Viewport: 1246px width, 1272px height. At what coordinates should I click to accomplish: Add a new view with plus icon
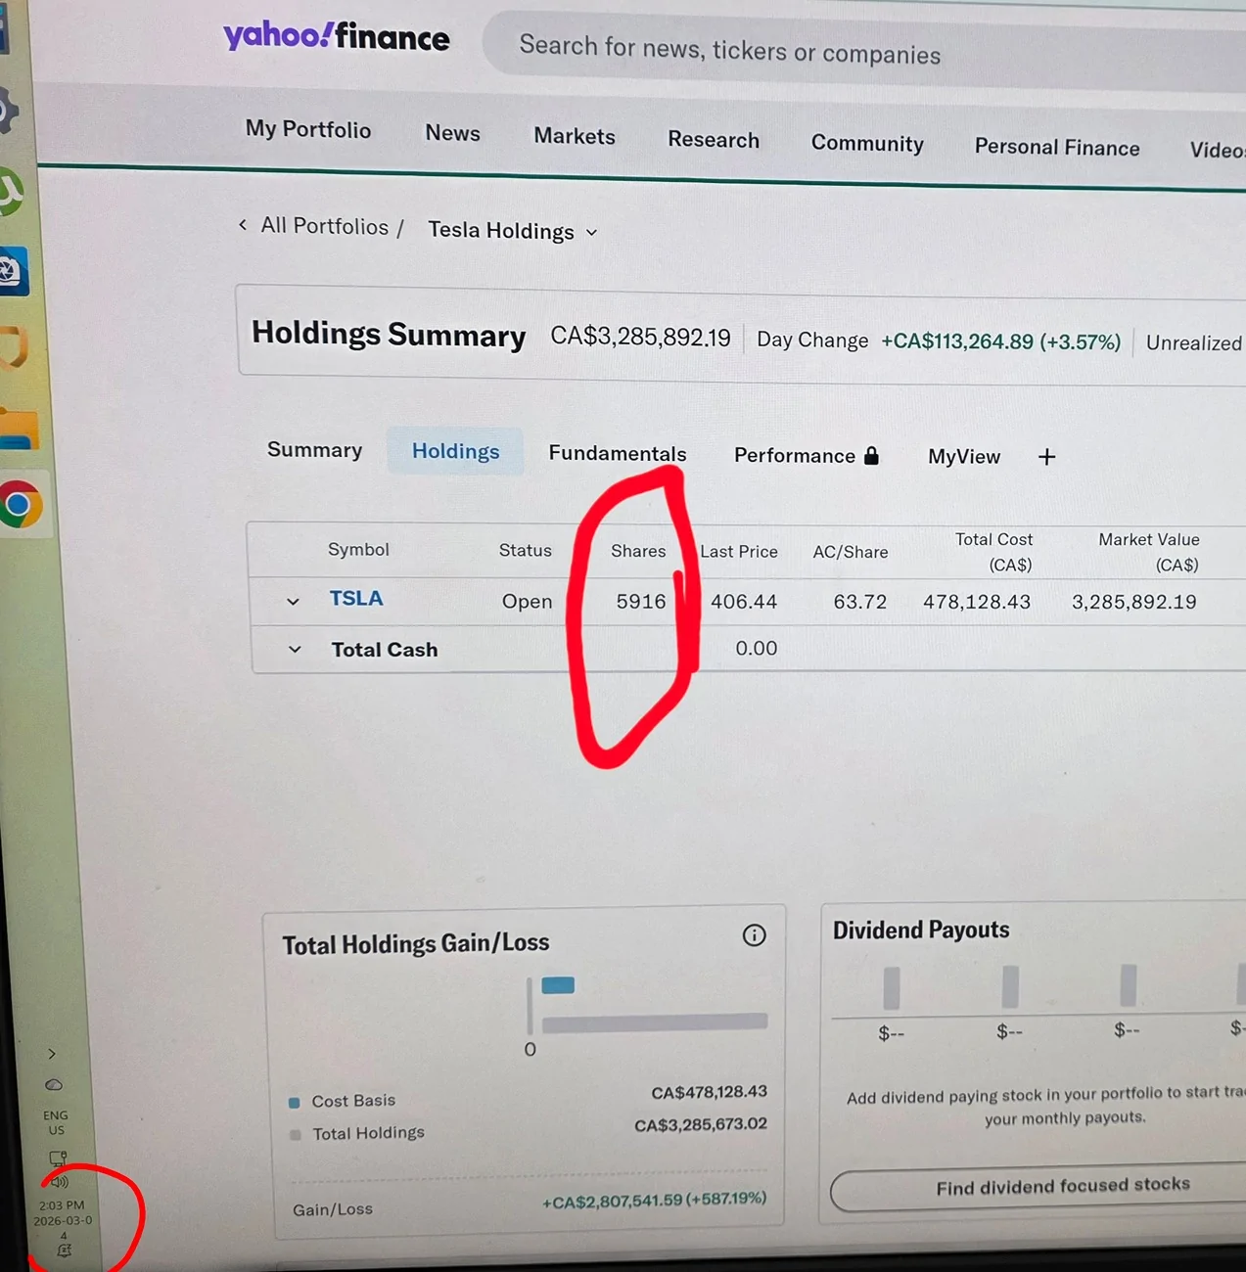1046,457
